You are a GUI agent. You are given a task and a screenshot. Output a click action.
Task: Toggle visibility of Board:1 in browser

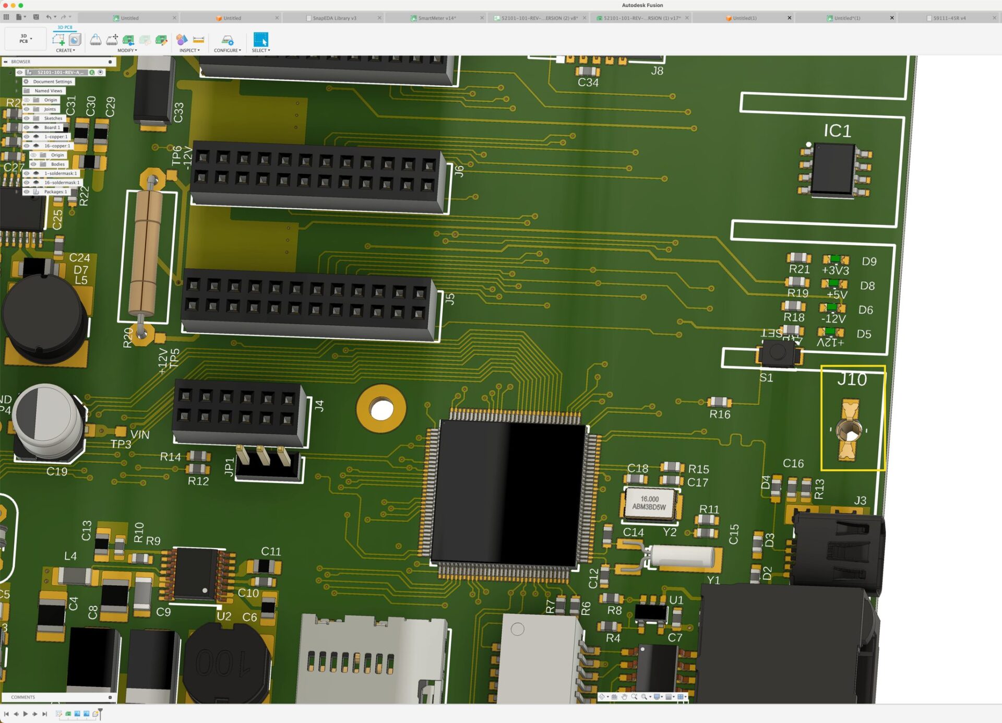click(x=27, y=127)
